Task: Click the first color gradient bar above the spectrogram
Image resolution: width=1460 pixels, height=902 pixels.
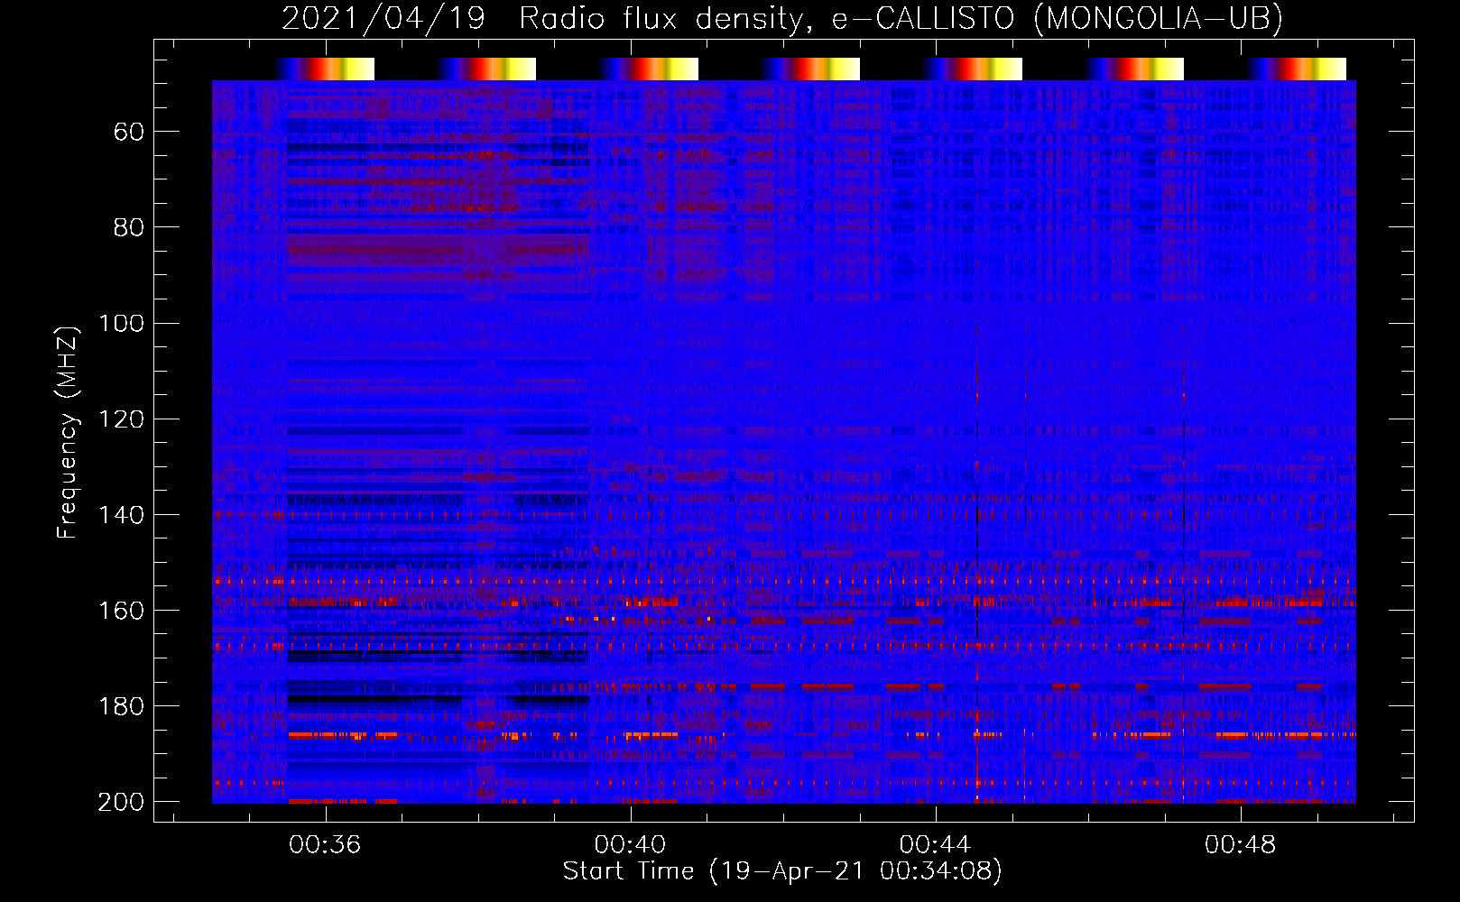Action: pyautogui.click(x=325, y=69)
